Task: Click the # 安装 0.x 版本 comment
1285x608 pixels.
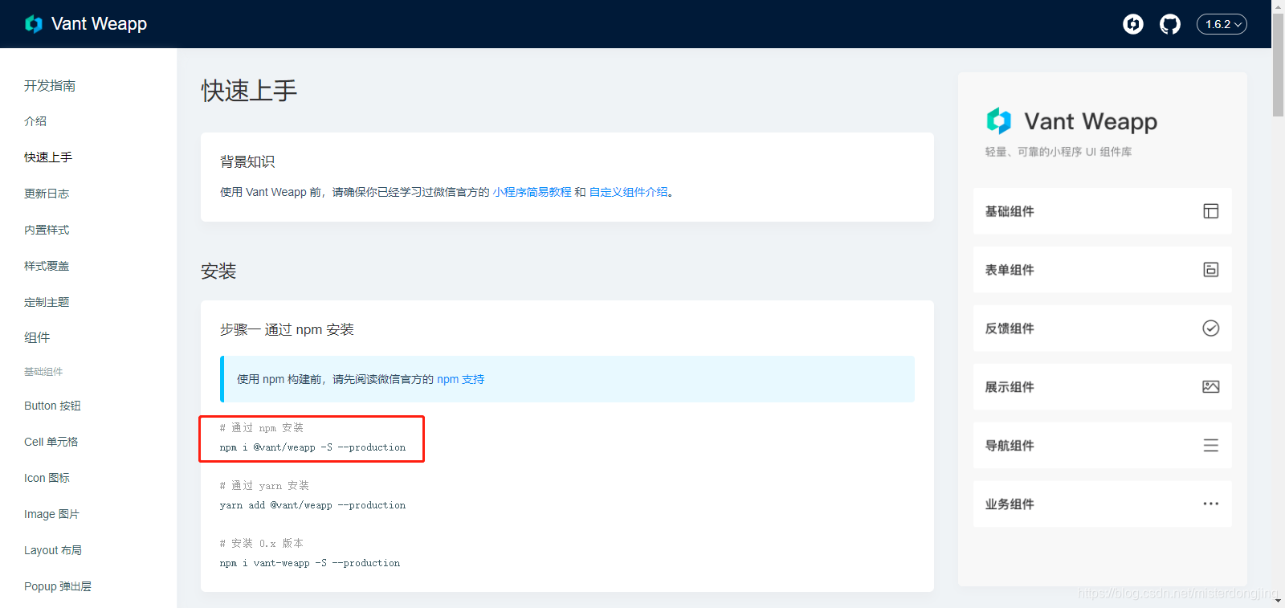Action: [x=261, y=544]
